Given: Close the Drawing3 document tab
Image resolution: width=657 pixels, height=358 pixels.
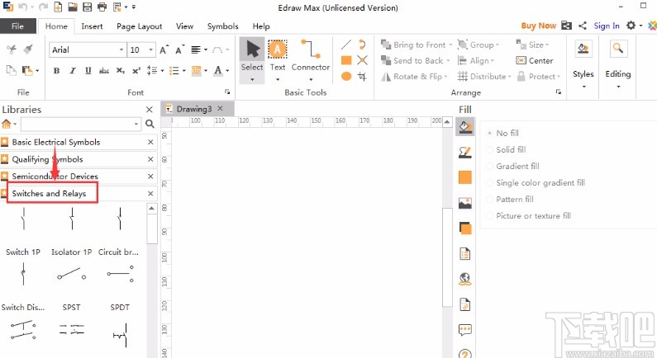Looking at the screenshot, I should 221,109.
